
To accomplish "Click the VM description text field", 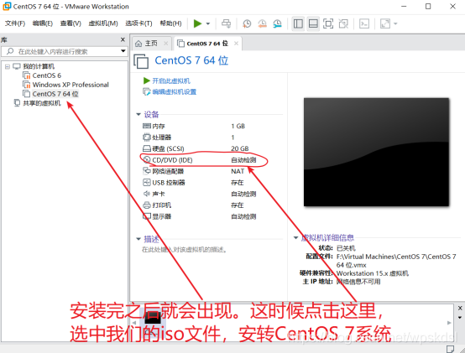I will tap(185, 250).
